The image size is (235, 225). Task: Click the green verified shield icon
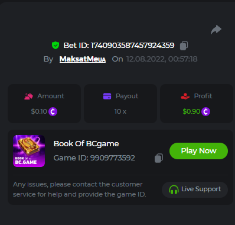(56, 46)
